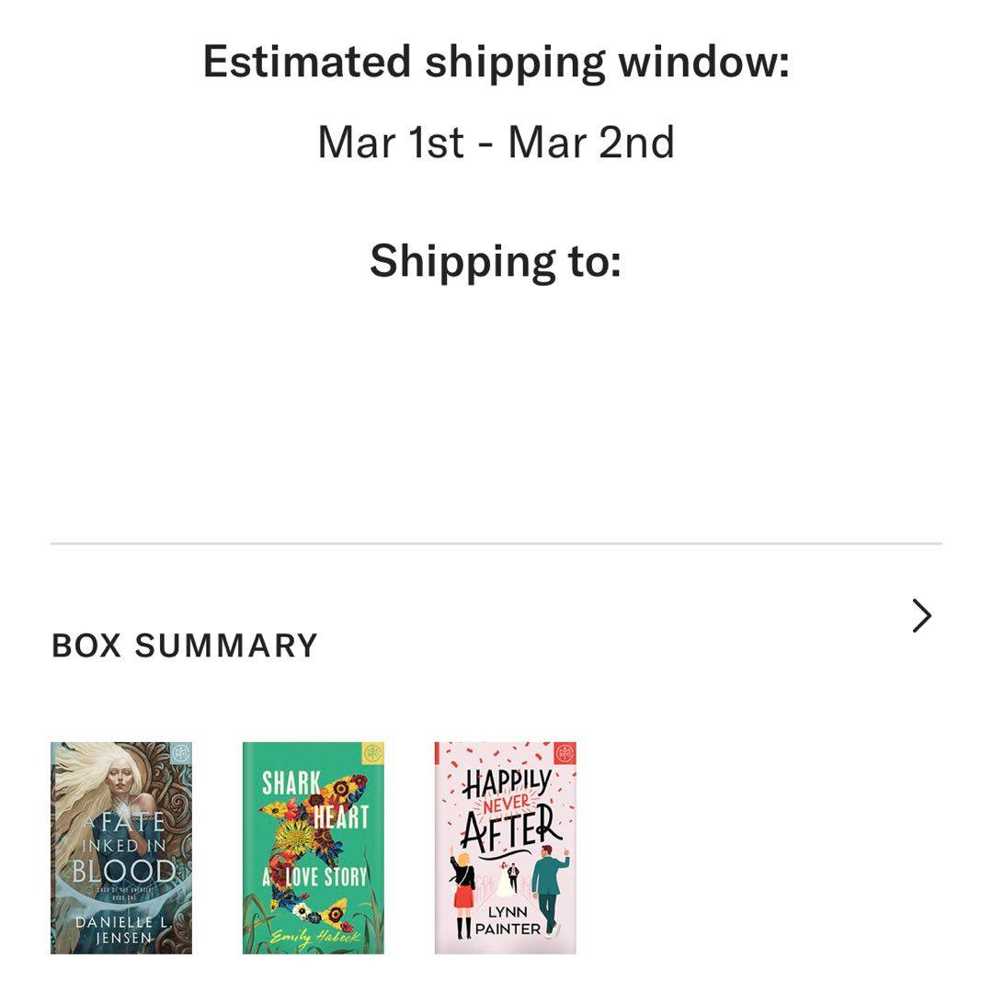Click the Estimated shipping window heading

pyautogui.click(x=496, y=63)
